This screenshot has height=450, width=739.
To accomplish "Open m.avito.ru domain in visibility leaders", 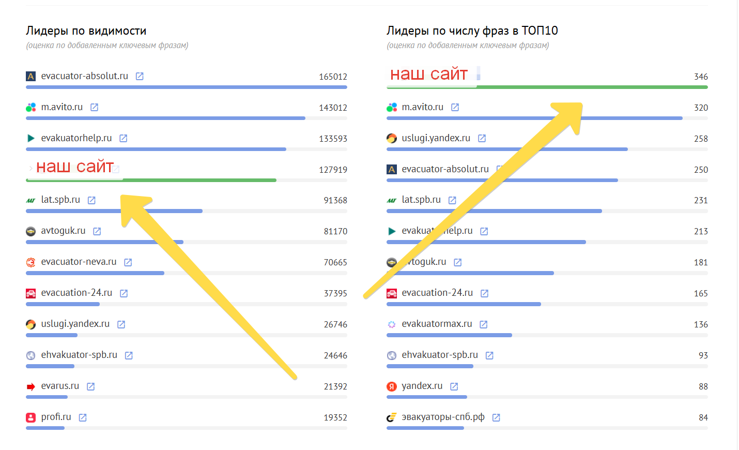I will point(62,107).
